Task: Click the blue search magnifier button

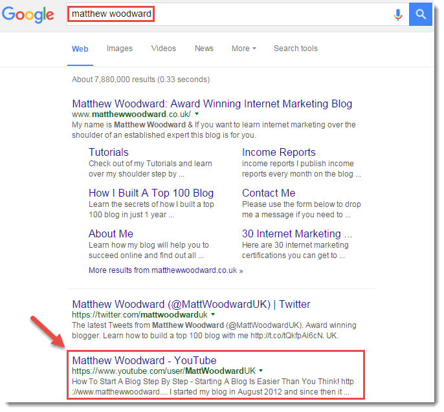Action: (x=421, y=14)
